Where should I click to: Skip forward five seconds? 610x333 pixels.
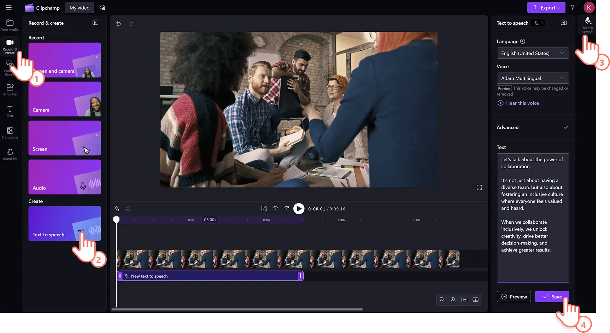287,209
